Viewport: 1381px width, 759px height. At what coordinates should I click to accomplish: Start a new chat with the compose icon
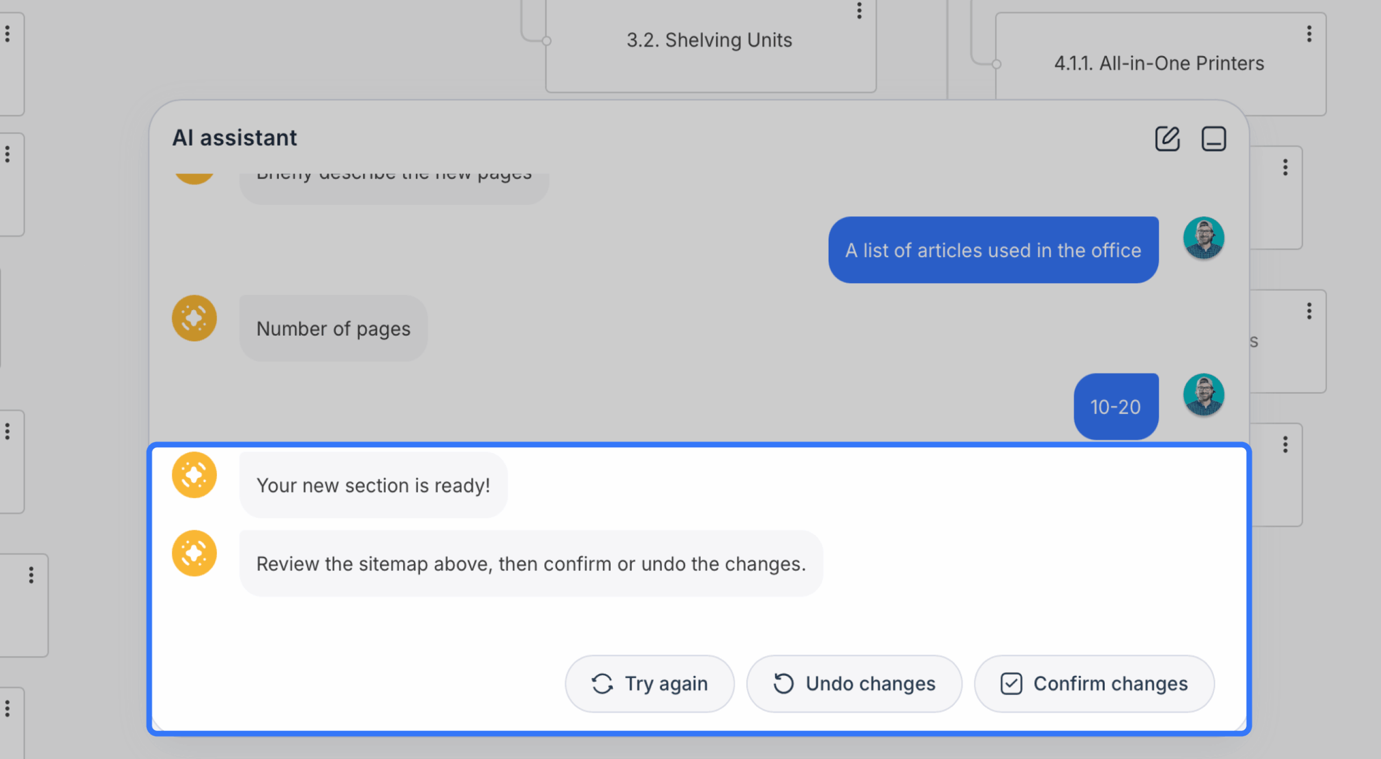pyautogui.click(x=1167, y=139)
